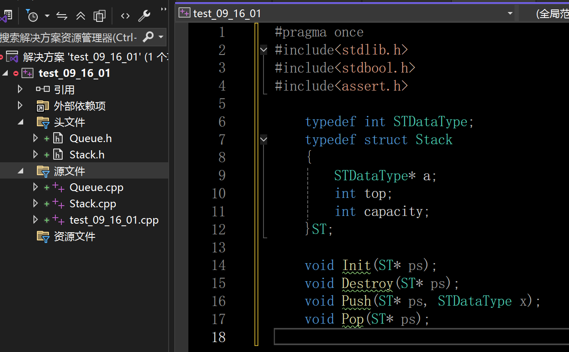Open the 全局范围 scope dropdown
This screenshot has height=352, width=569.
click(544, 14)
